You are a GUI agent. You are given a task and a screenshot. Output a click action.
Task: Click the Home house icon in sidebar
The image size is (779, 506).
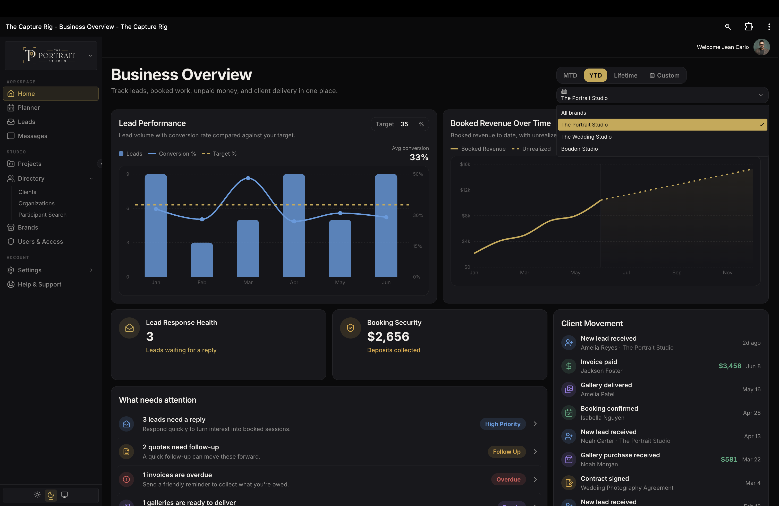[x=11, y=94]
